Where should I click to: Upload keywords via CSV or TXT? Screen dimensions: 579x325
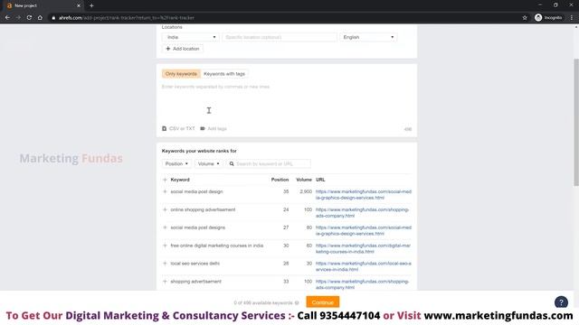tap(178, 128)
